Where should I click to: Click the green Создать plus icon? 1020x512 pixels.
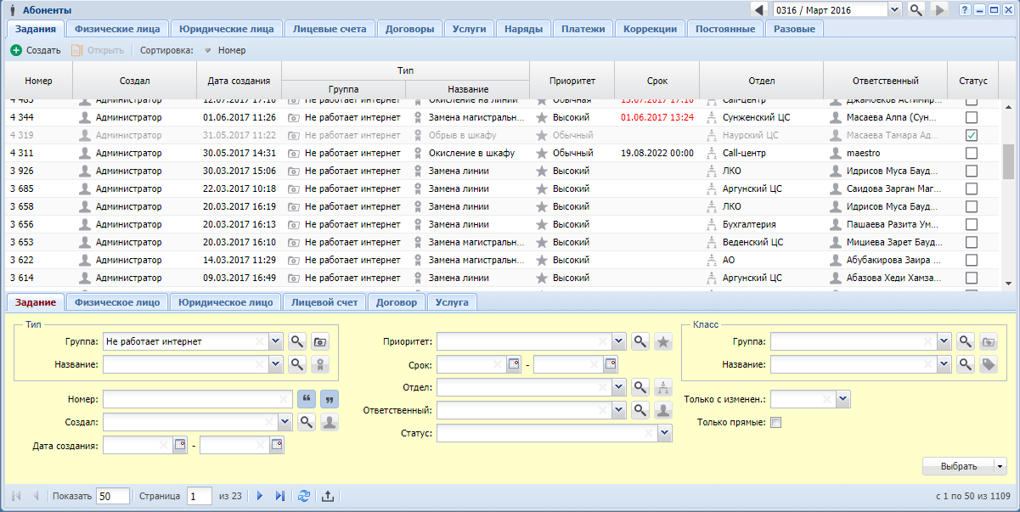click(x=16, y=50)
